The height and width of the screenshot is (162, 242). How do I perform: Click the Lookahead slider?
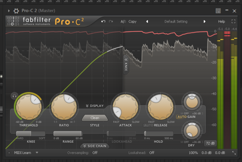[x=121, y=133]
